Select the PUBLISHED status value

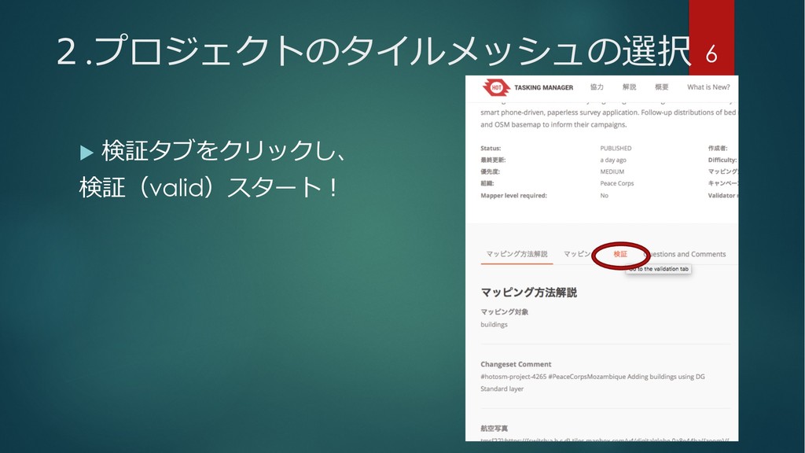pos(616,148)
